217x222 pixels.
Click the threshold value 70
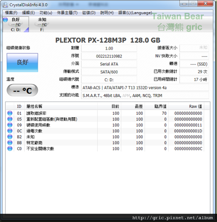pos(164,113)
